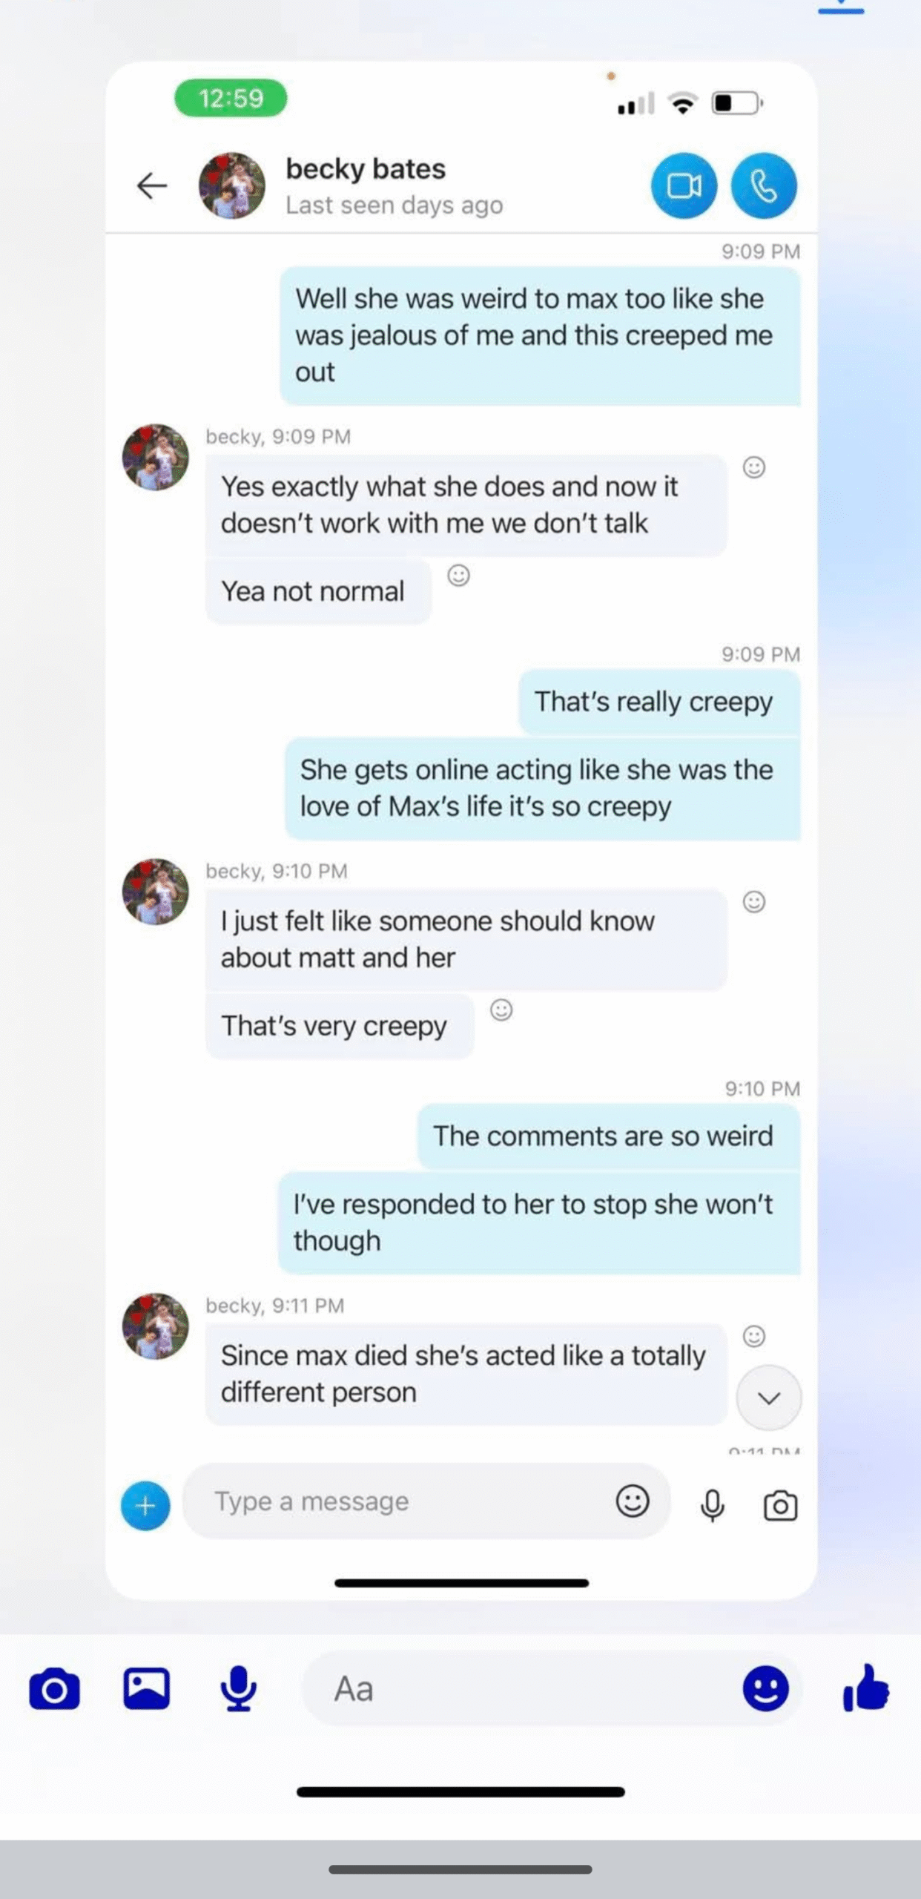Tap the green 12:59 time pill
This screenshot has width=921, height=1899.
click(231, 98)
